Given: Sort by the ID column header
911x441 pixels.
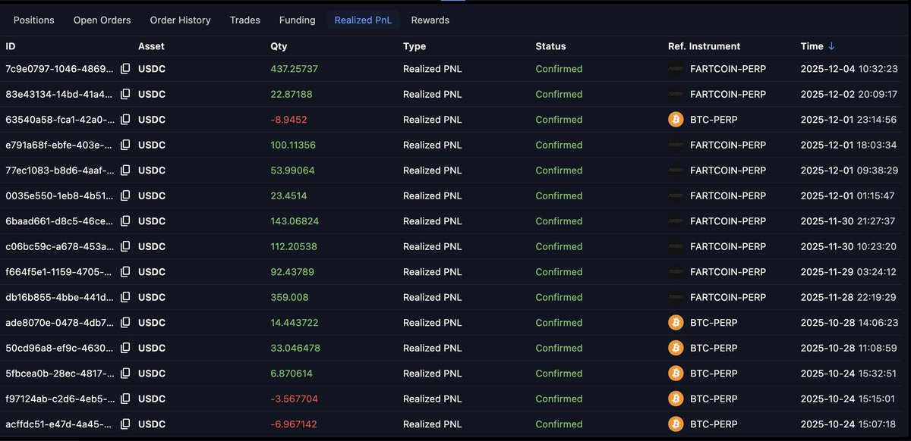Looking at the screenshot, I should 11,46.
